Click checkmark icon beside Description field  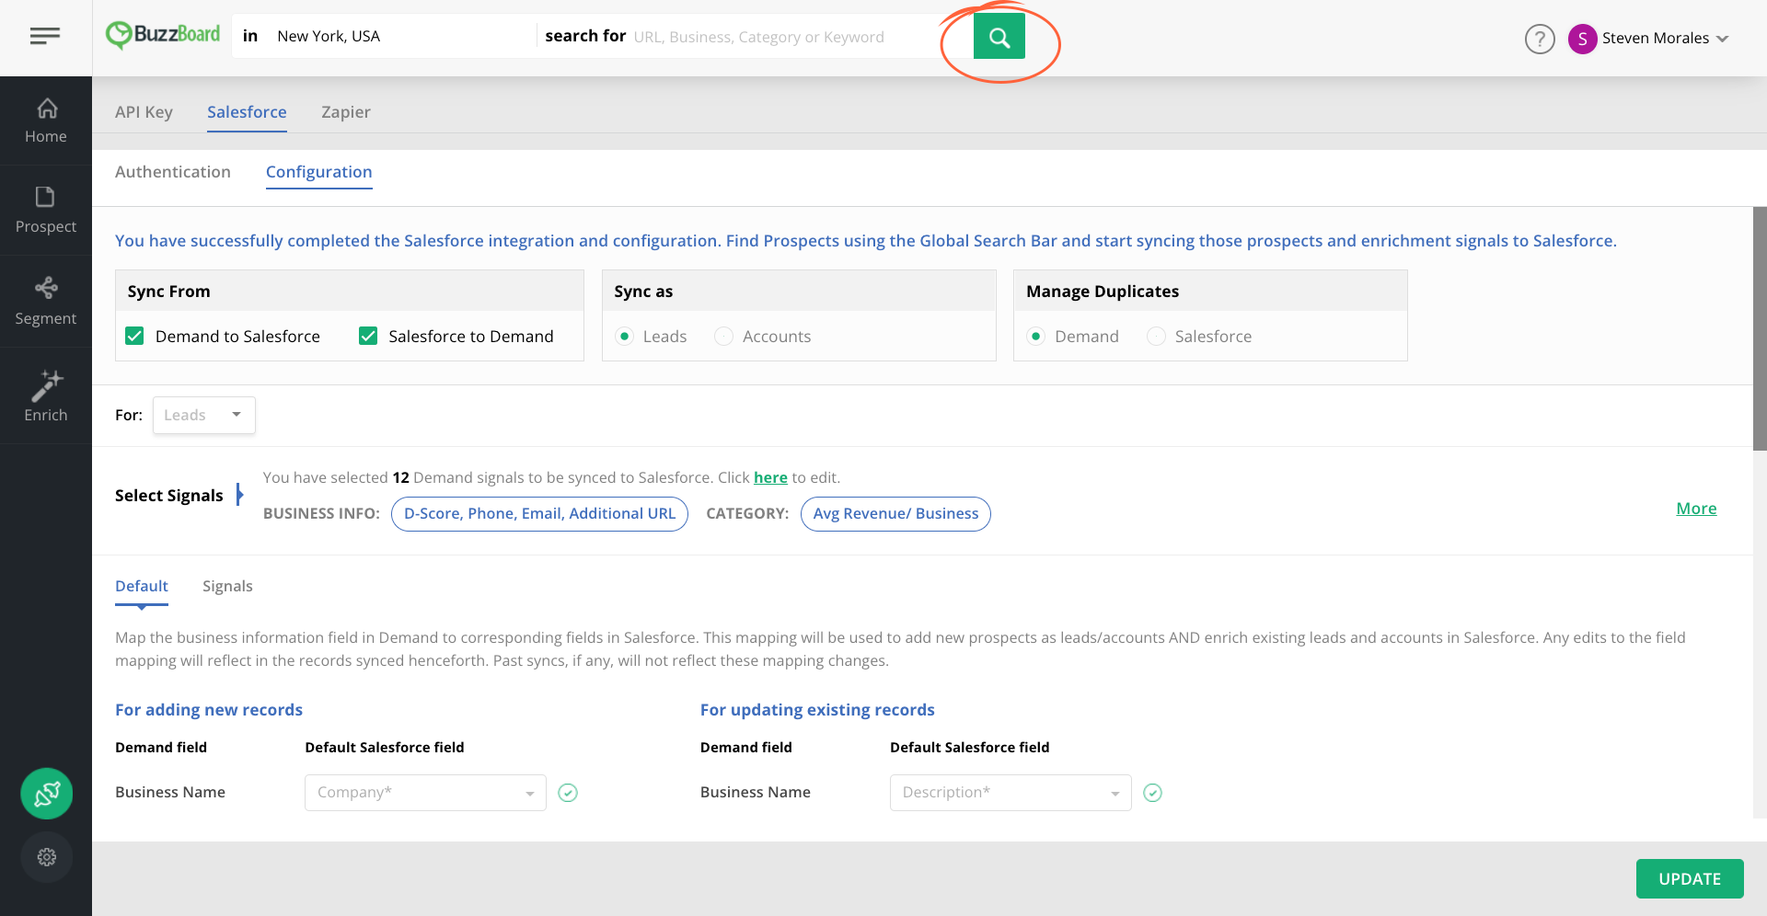pos(1152,793)
